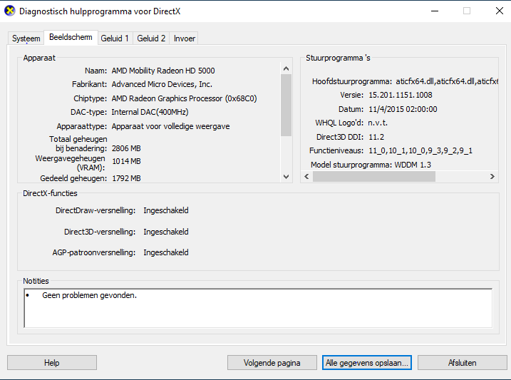The width and height of the screenshot is (511, 380).
Task: Open the Geluid 1 tab
Action: tap(115, 38)
